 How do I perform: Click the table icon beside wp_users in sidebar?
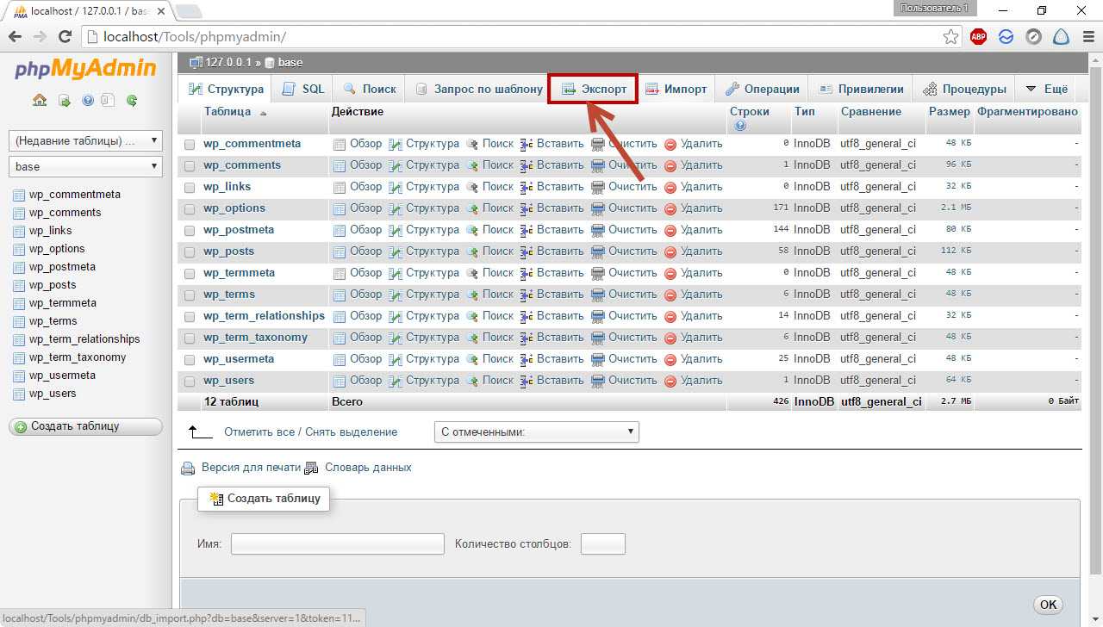click(x=19, y=394)
